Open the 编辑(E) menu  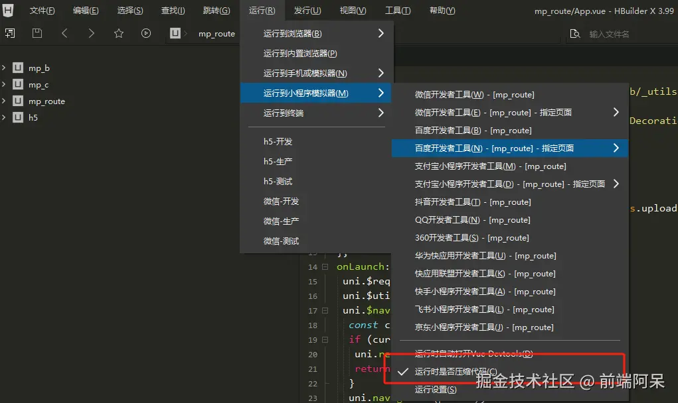click(x=86, y=11)
